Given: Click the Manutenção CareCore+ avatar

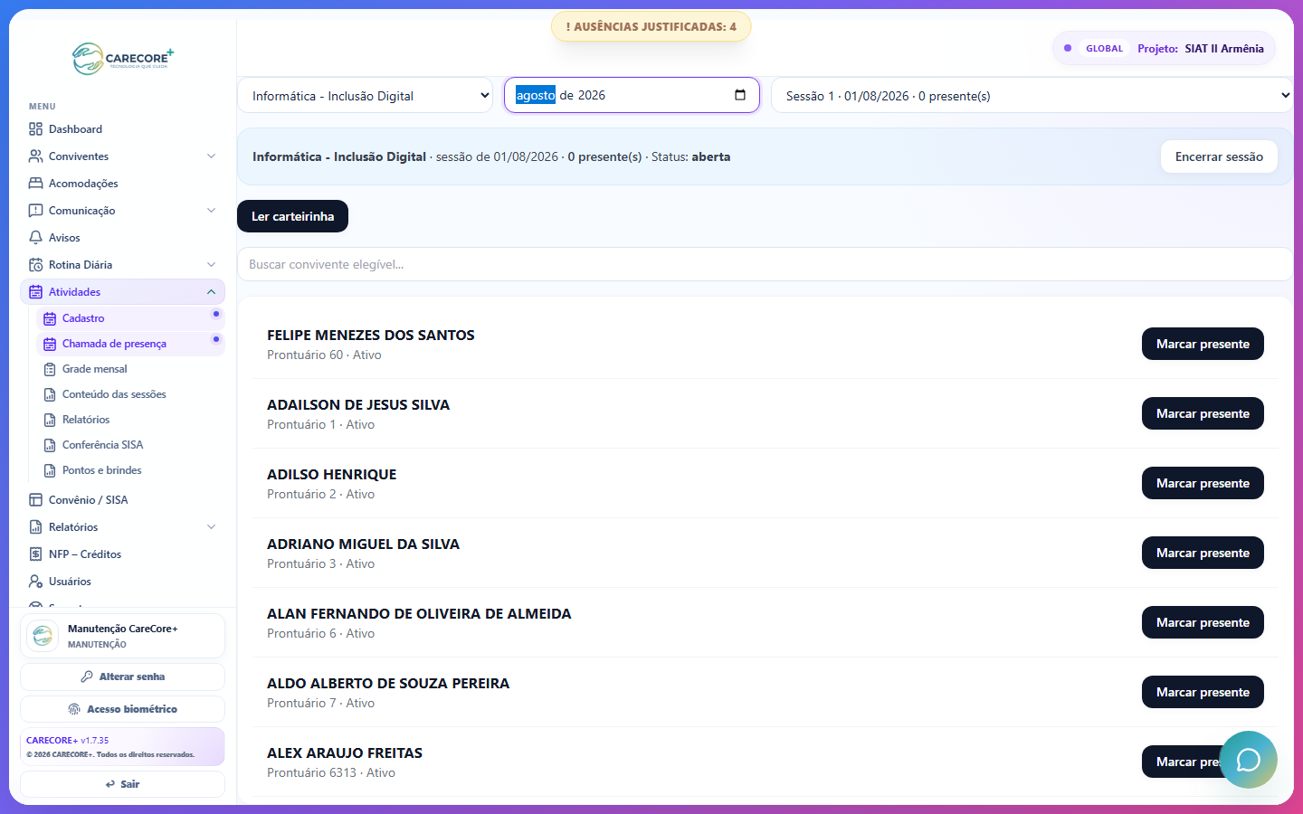Looking at the screenshot, I should coord(43,636).
